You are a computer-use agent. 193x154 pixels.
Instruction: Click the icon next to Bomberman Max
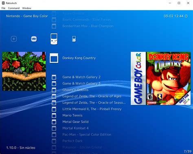point(54,26)
